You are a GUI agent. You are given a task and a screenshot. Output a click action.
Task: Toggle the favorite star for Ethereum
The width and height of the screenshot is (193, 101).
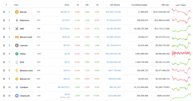[x=4, y=20]
